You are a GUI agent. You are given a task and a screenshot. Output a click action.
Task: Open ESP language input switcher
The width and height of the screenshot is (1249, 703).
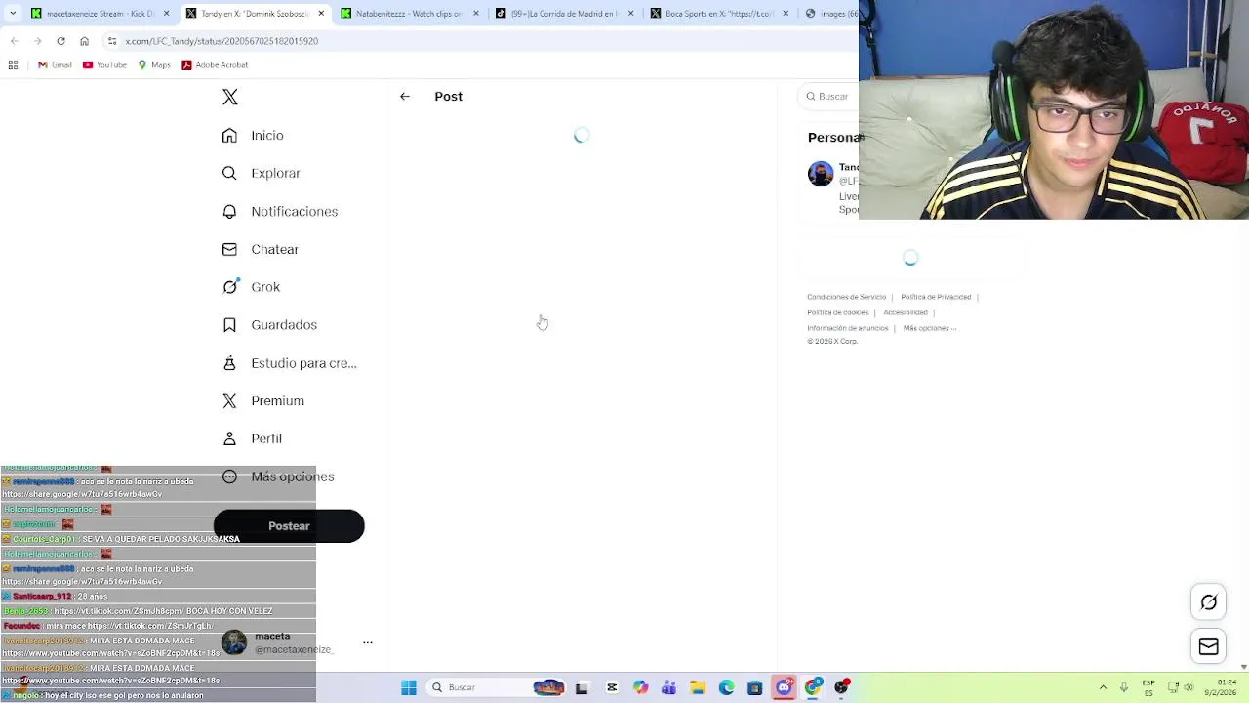click(1148, 687)
